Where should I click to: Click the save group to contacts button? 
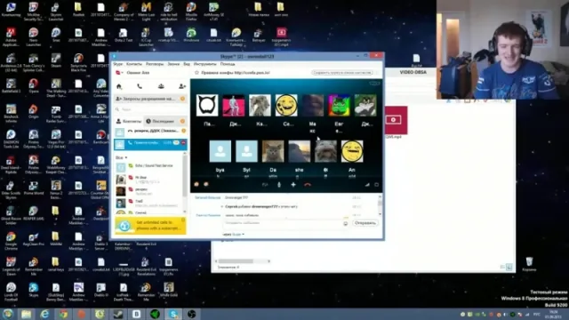[x=342, y=73]
